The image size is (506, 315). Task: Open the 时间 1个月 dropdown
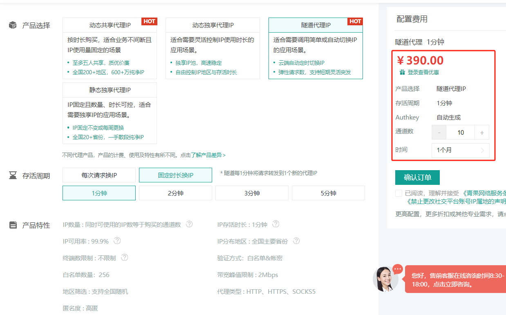pos(460,150)
